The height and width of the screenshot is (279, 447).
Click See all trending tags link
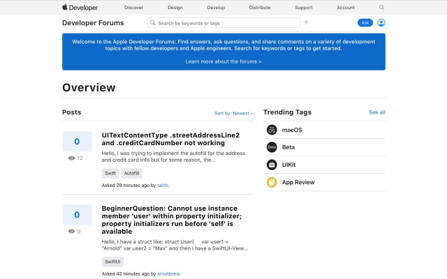[x=376, y=112]
